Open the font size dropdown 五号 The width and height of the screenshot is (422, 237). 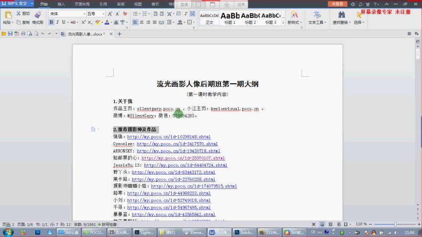tap(95, 14)
